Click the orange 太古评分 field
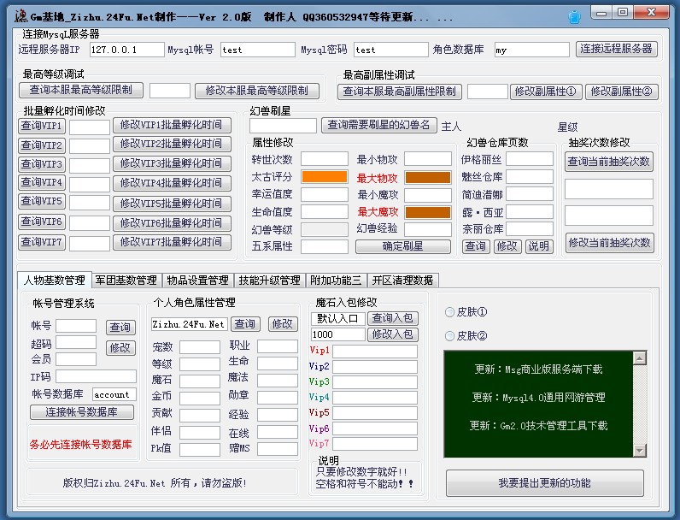The height and width of the screenshot is (520, 680). 324,177
